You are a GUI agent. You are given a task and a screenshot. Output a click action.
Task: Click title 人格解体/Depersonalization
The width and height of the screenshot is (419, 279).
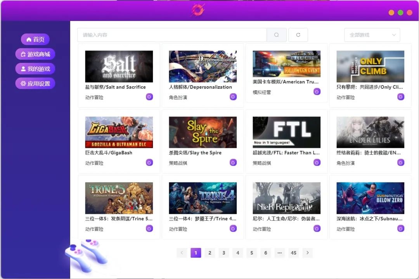coord(201,87)
